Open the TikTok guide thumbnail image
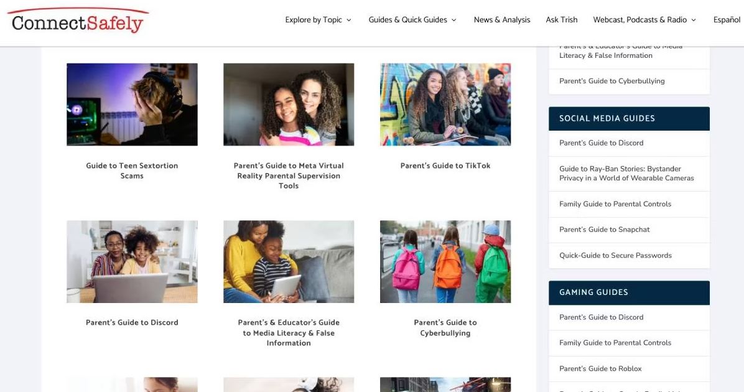Viewport: 744px width, 392px height. (x=445, y=105)
